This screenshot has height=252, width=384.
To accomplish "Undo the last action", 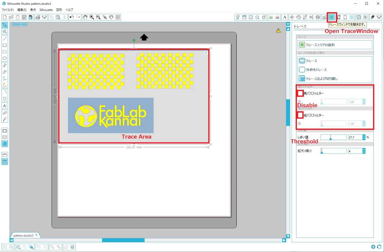I will (71, 17).
